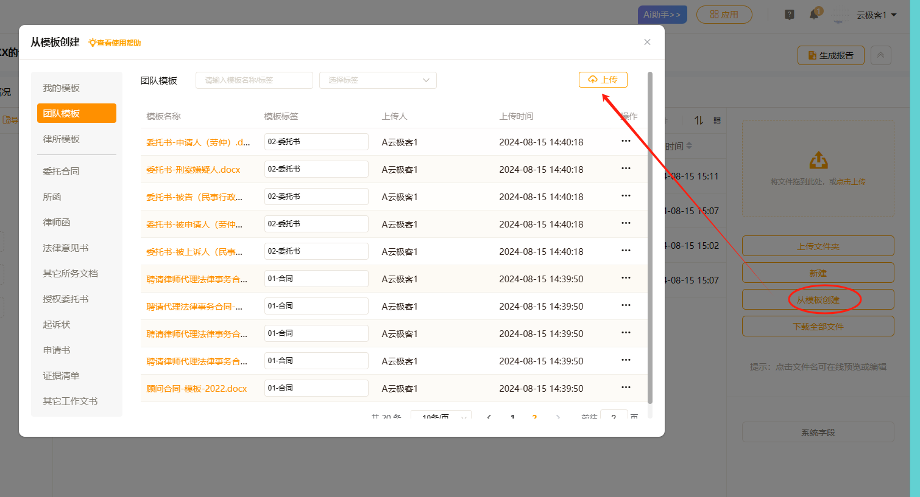The height and width of the screenshot is (497, 920).
Task: Click the question mark help icon
Action: 790,15
